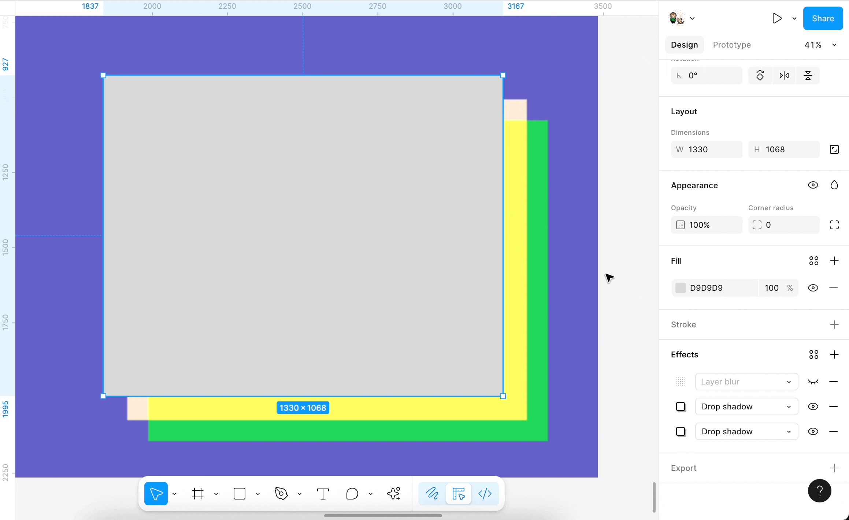The width and height of the screenshot is (849, 520).
Task: Lock aspect ratio of dimensions
Action: point(834,149)
